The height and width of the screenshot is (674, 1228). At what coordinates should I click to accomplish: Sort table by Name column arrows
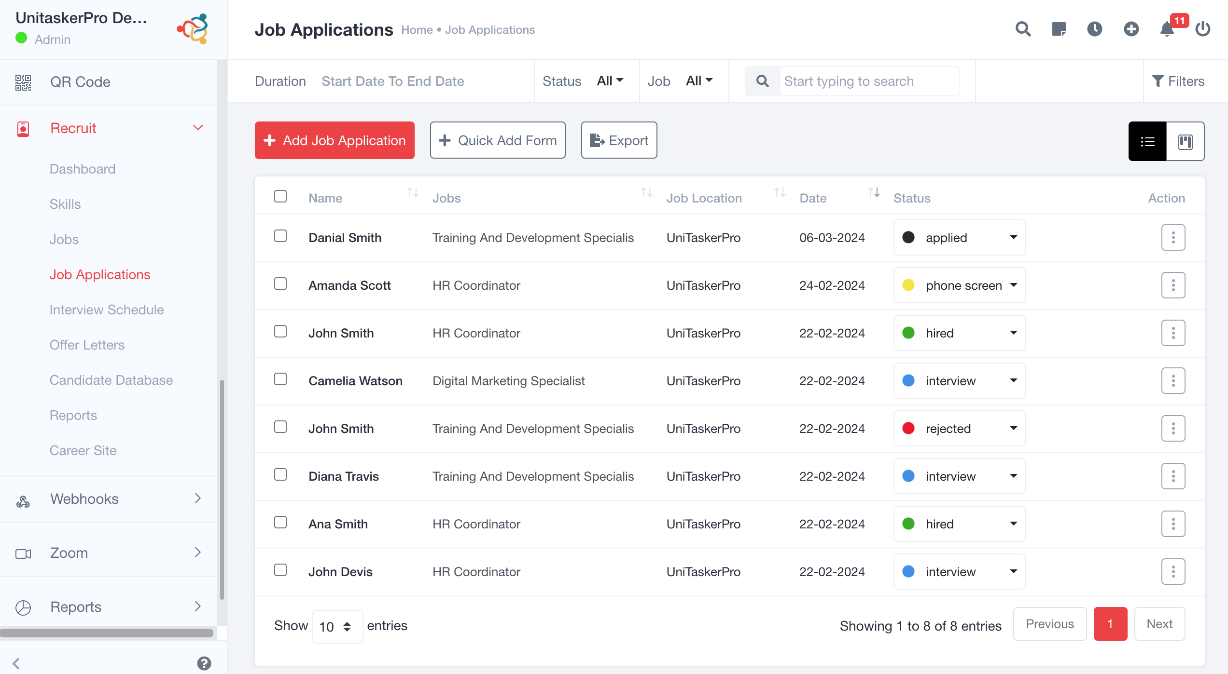pyautogui.click(x=413, y=193)
